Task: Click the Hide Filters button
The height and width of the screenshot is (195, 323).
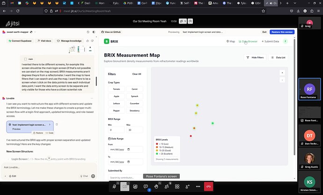Action: (x=255, y=57)
